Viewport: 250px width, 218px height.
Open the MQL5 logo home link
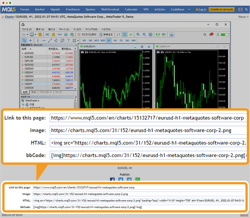9,10
